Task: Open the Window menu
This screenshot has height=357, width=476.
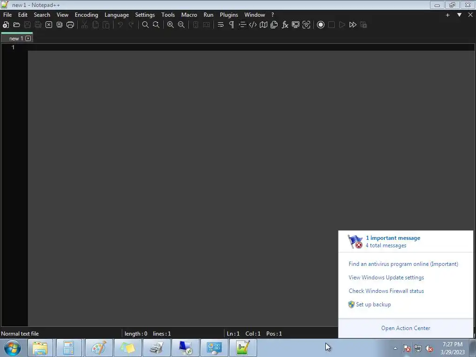Action: (255, 15)
